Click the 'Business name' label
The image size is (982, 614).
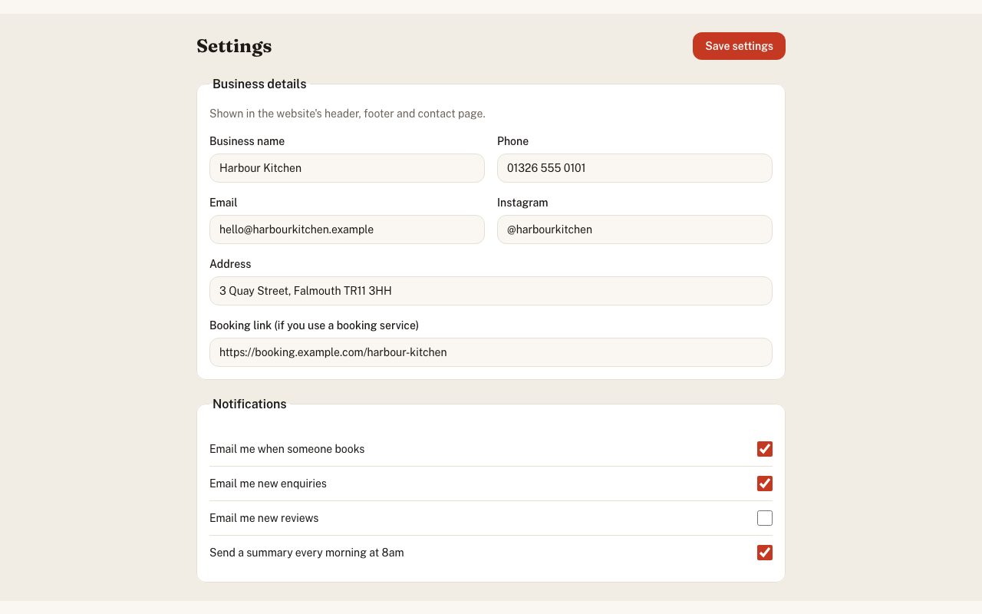[247, 141]
